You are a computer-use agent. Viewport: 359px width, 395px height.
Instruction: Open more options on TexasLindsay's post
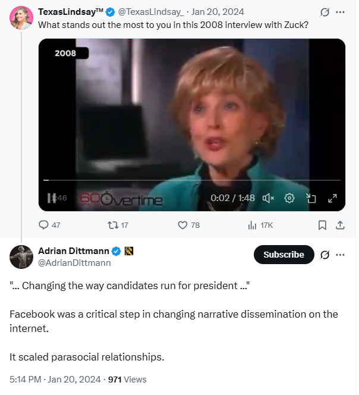pos(340,12)
